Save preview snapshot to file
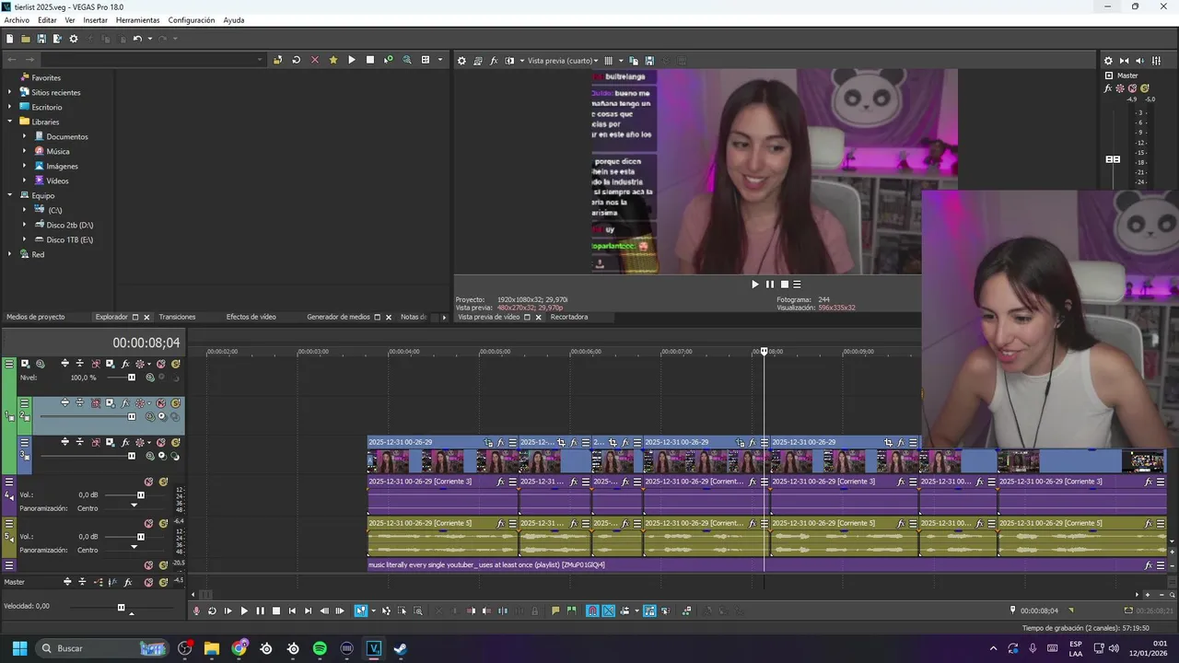Screen dimensions: 1179x663 [649, 61]
